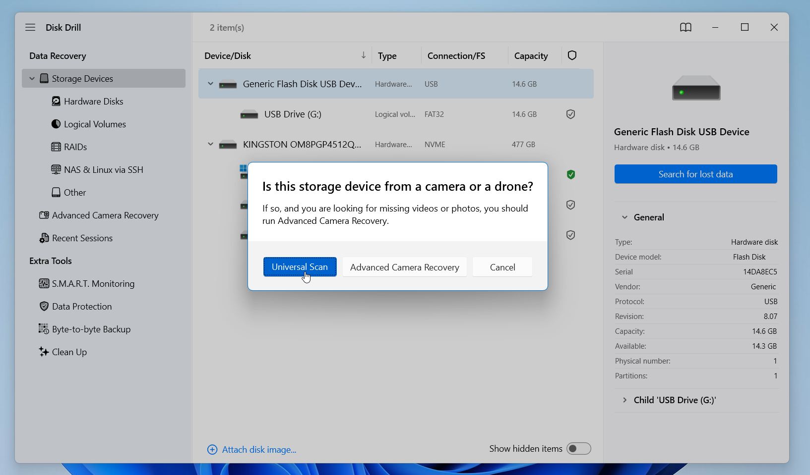Select the Storage Devices sidebar icon
The image size is (810, 475).
(44, 78)
